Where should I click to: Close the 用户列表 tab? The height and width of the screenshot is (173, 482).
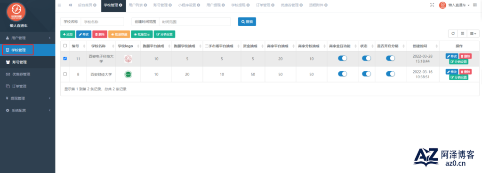[145, 5]
